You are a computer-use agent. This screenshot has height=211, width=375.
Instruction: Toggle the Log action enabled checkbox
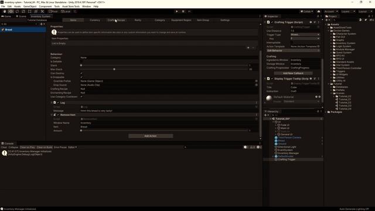tap(58, 103)
